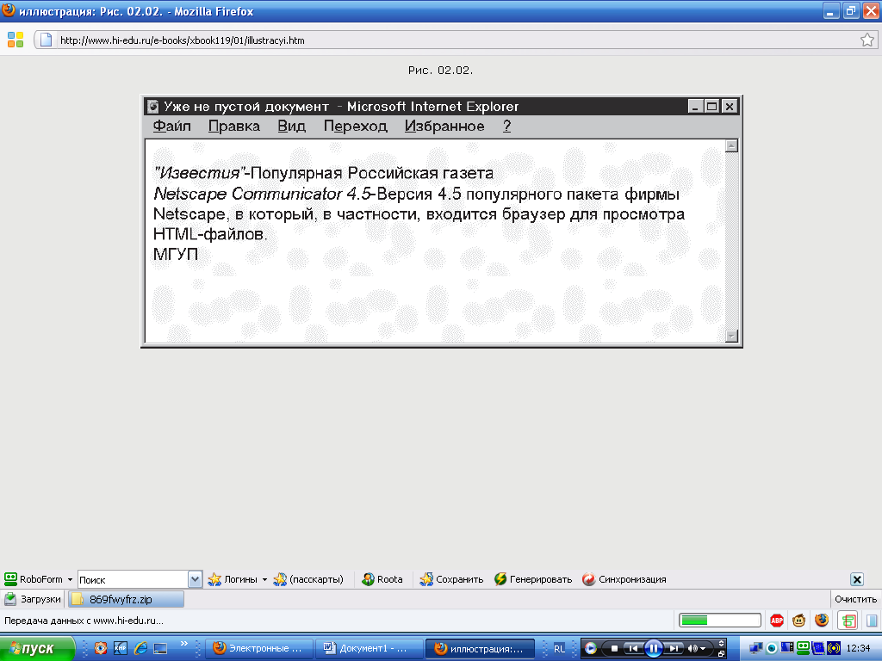Click the page icon in address bar
The image size is (882, 661).
(x=47, y=40)
